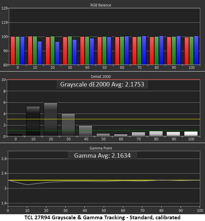Click the Gamma y-axis label 2.8
Viewport: 205px width, 221px height.
[x=4, y=159]
